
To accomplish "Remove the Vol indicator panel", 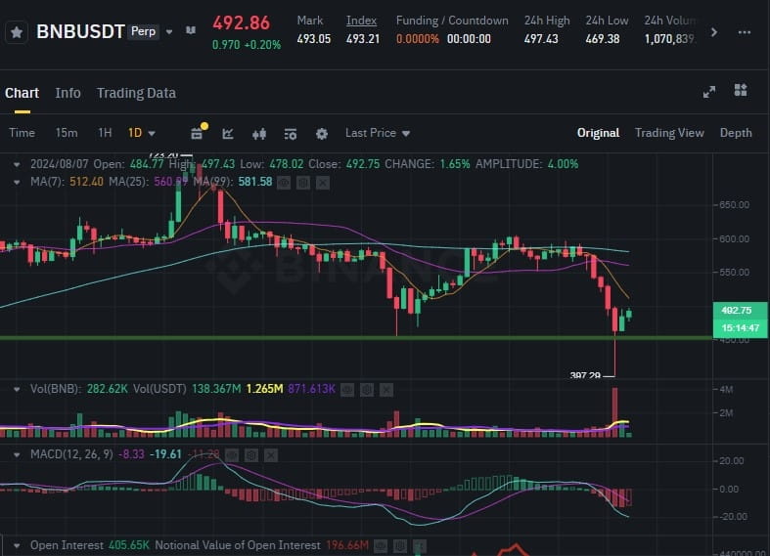I will pyautogui.click(x=386, y=390).
